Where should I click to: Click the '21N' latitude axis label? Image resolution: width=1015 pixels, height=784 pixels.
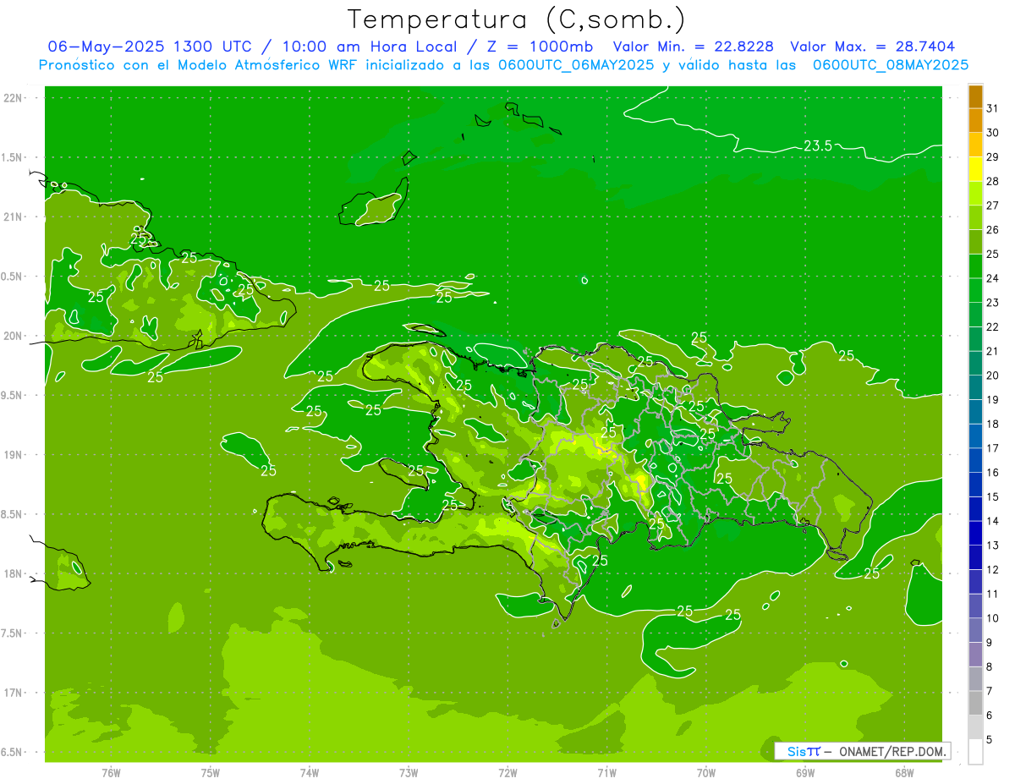pos(12,217)
